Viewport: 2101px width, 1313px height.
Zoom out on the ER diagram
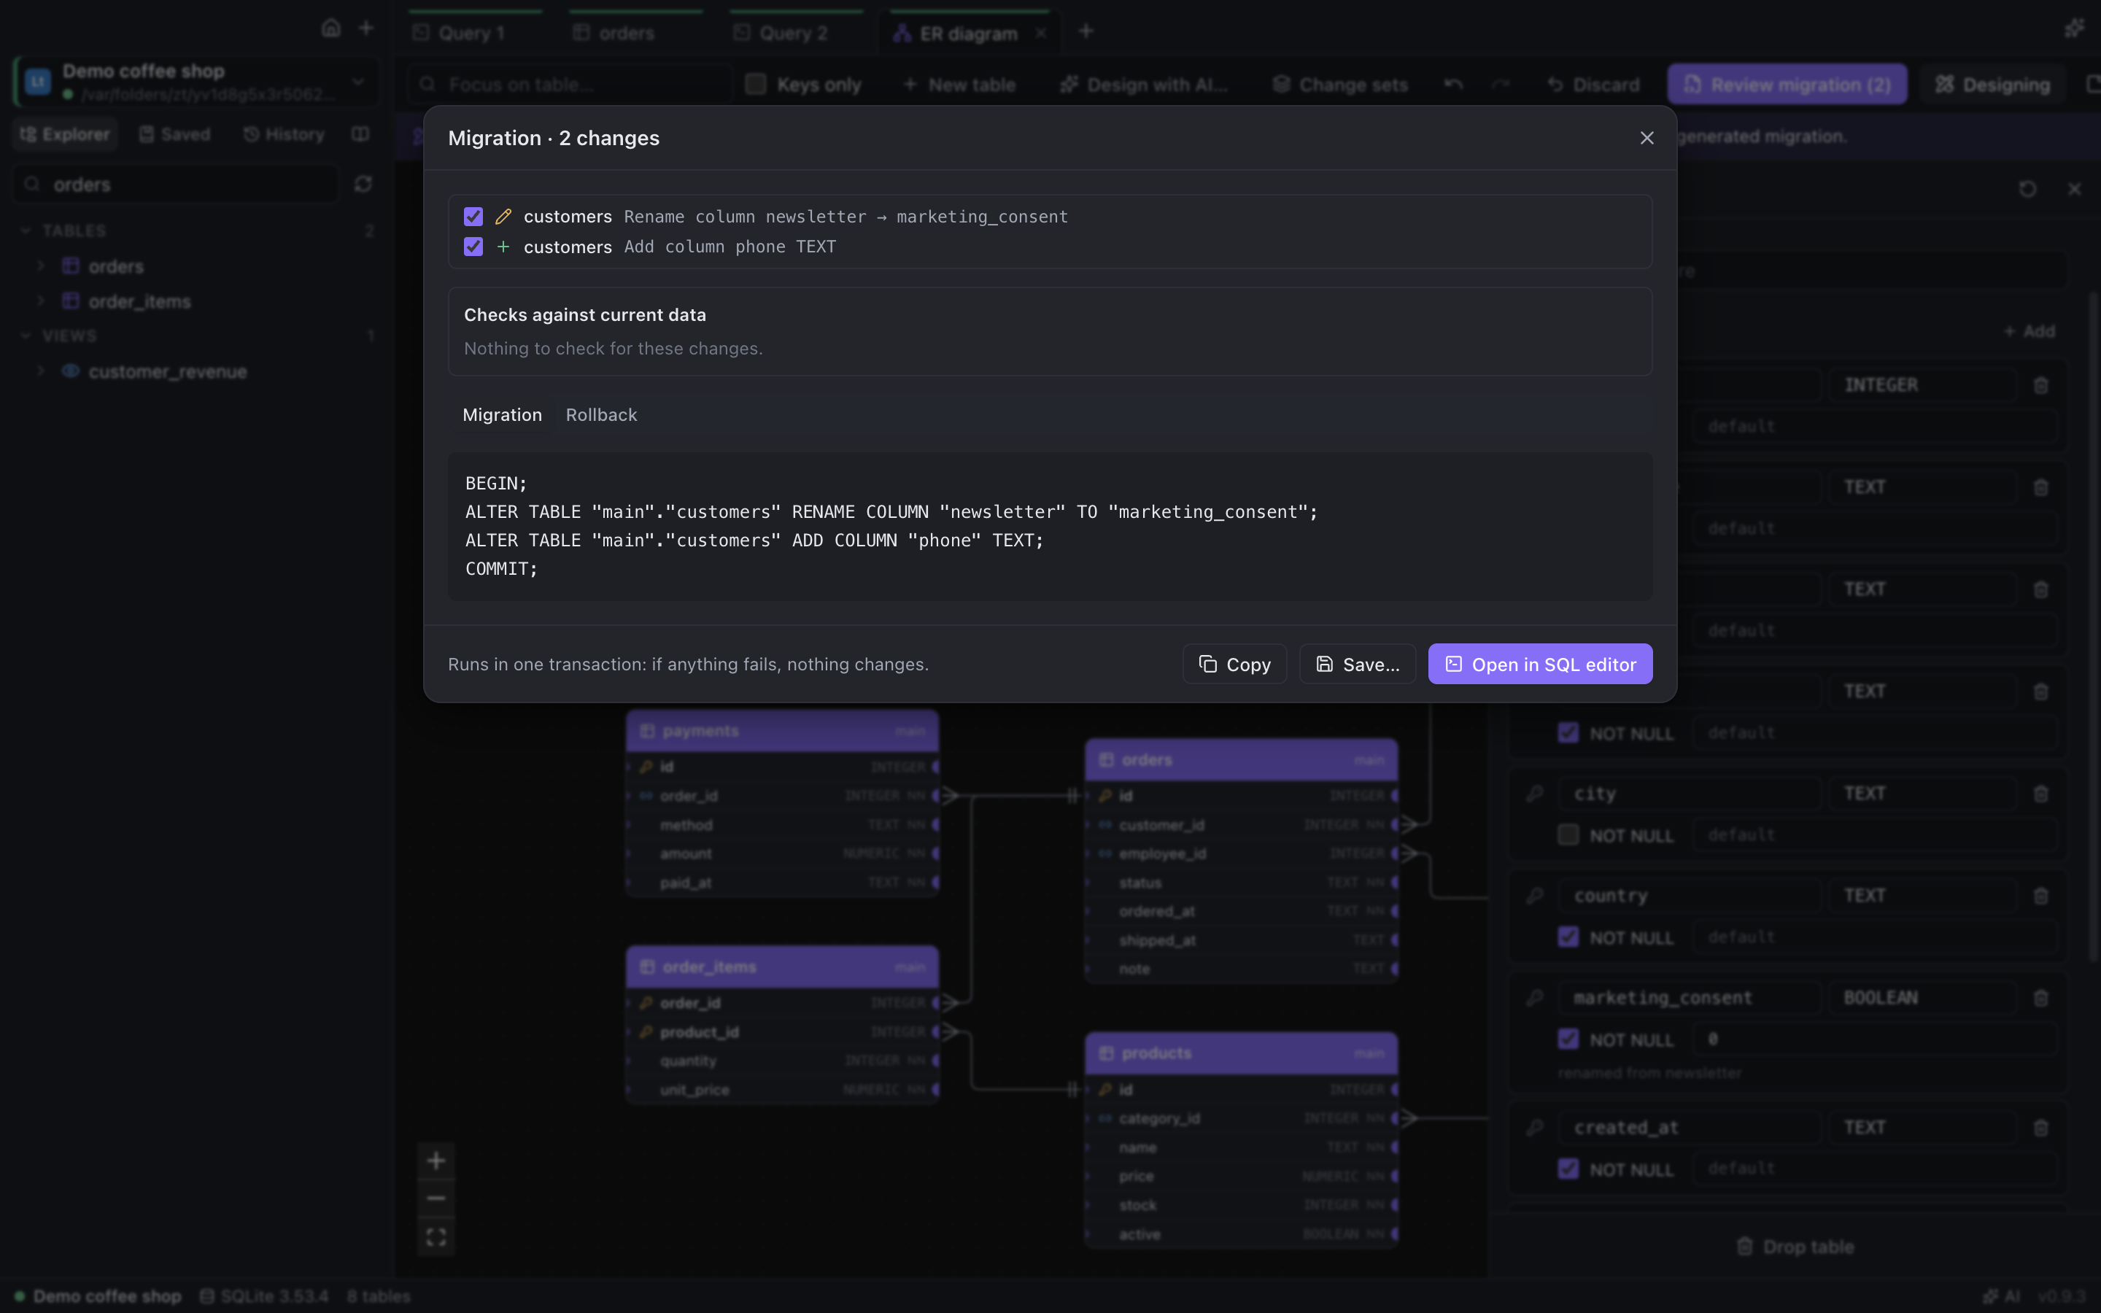click(x=436, y=1198)
